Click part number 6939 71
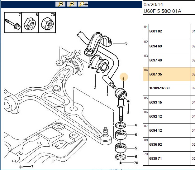Image resolution: width=195 pixels, height=170 pixels. 155,158
